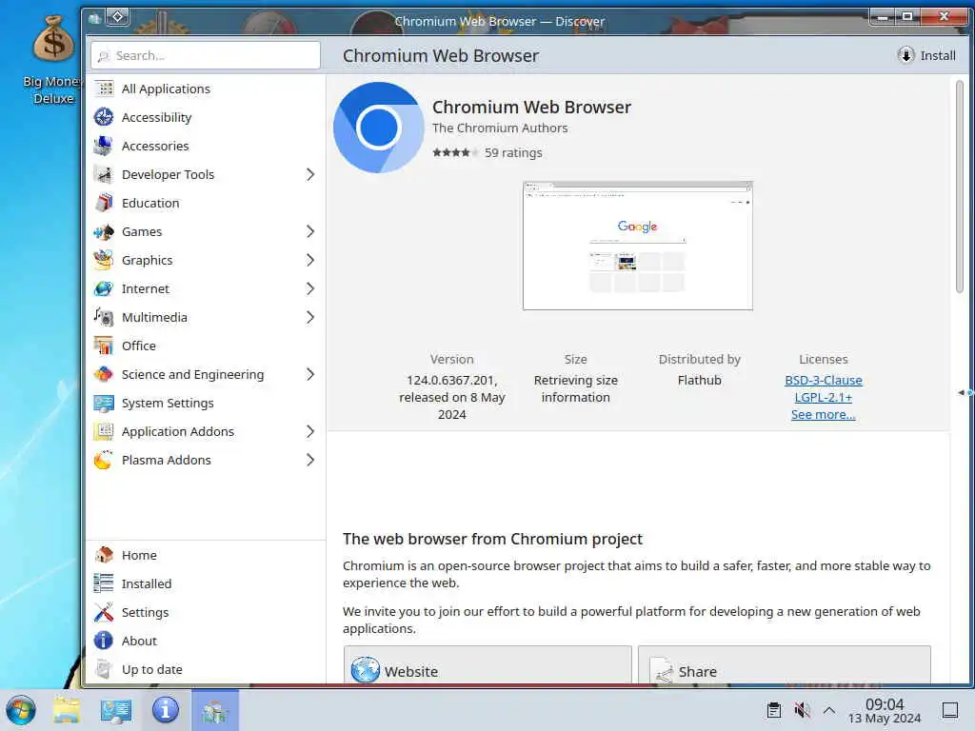Select the Accessibility category label
This screenshot has width=975, height=731.
click(157, 117)
